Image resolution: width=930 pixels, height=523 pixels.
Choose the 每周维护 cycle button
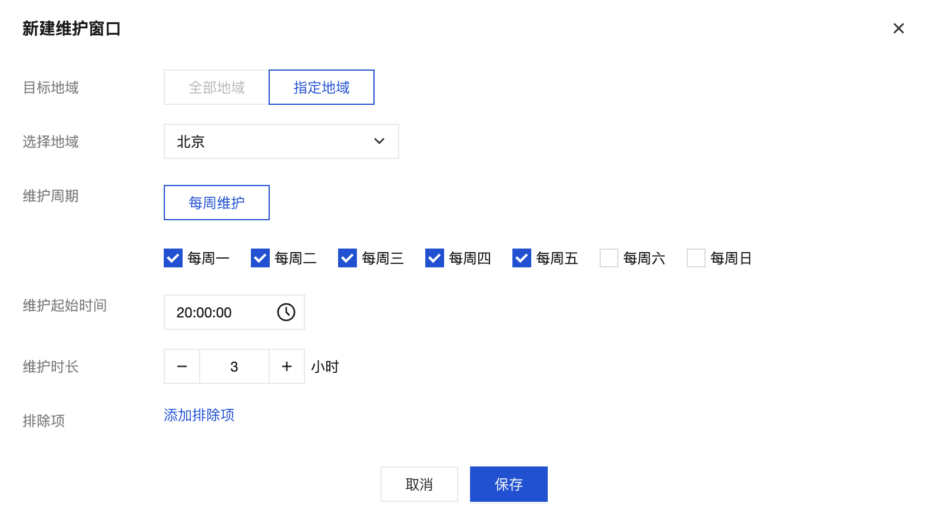[216, 203]
